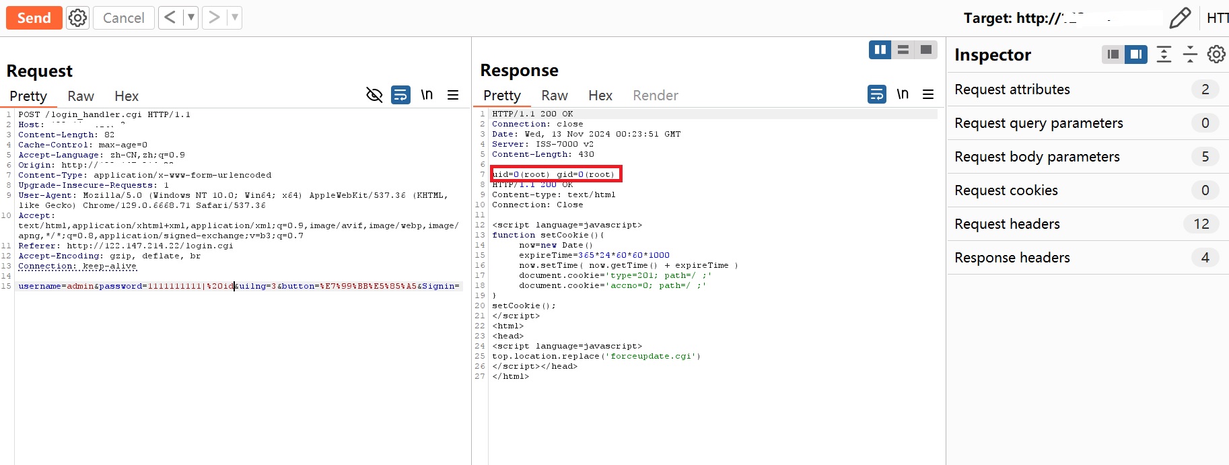The image size is (1229, 465).
Task: Click the Send button
Action: click(34, 17)
